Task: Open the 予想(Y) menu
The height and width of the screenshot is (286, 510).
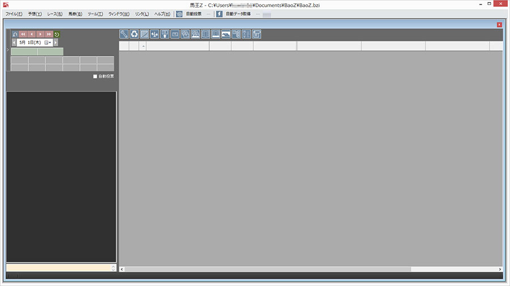Action: click(35, 14)
